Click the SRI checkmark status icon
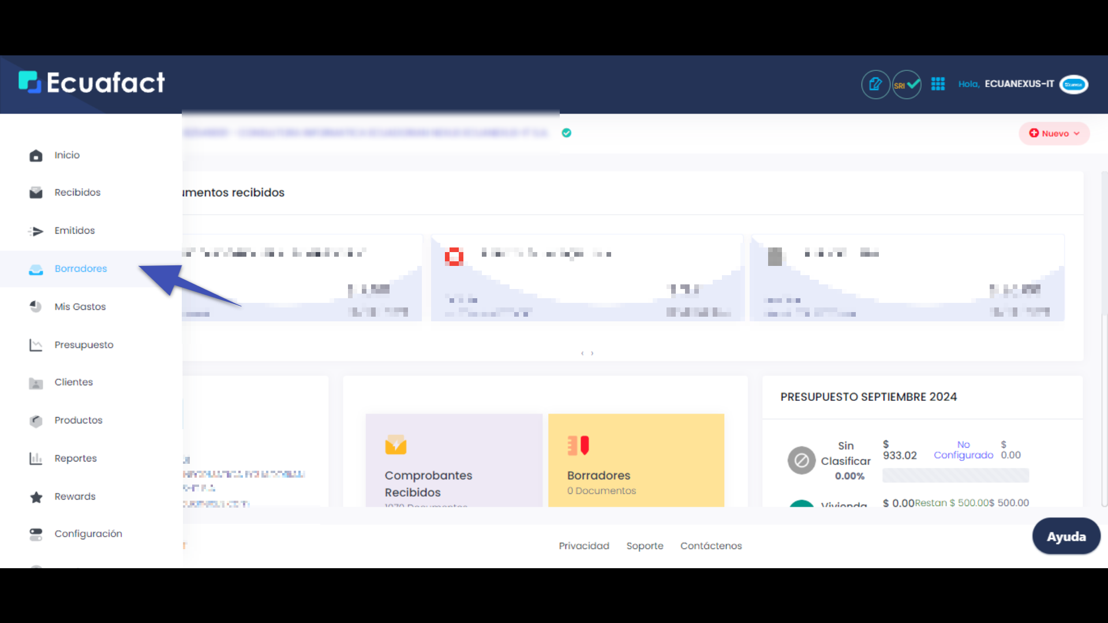1108x623 pixels. [907, 85]
